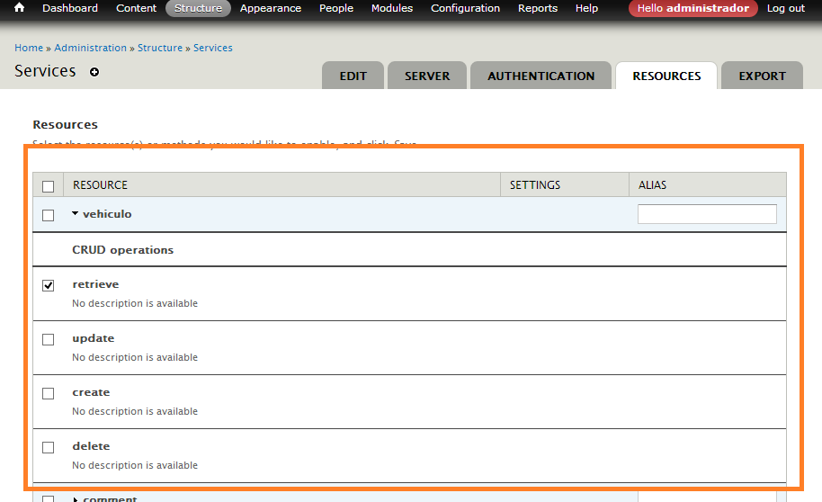This screenshot has height=502, width=822.
Task: Click the plus shortcut icon beside Services
Action: coord(94,72)
